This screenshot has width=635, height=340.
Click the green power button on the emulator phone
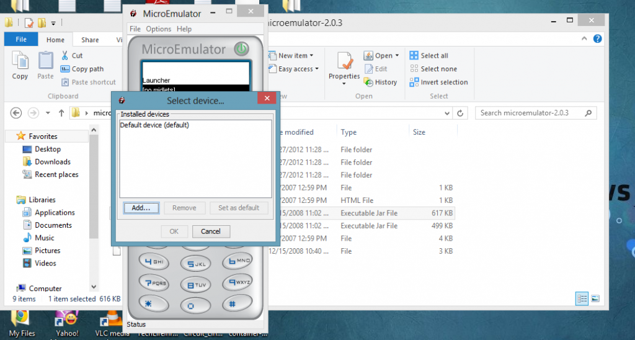[241, 49]
